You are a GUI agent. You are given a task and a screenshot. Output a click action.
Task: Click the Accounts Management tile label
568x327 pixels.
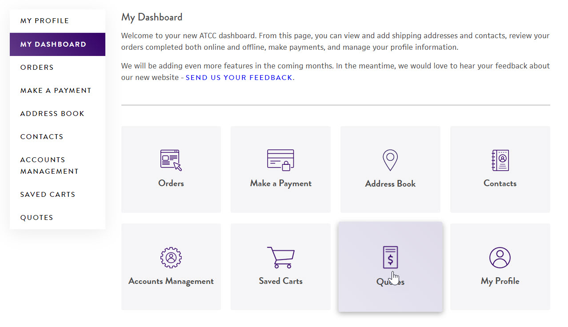[x=171, y=281]
